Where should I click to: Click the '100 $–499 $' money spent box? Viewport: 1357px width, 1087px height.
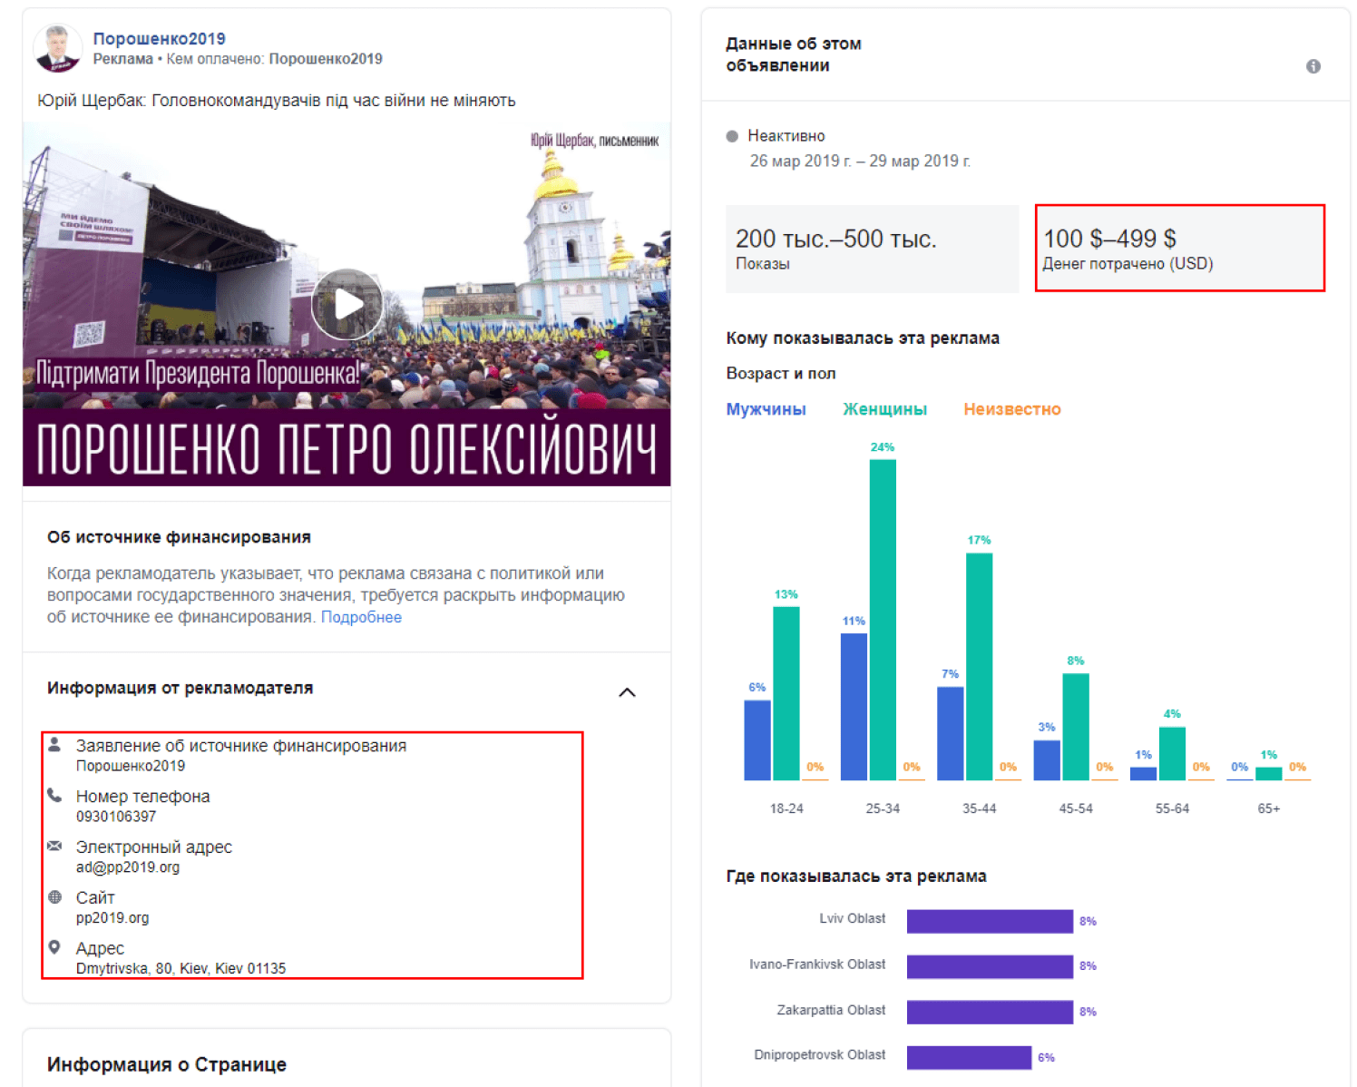(x=1180, y=249)
